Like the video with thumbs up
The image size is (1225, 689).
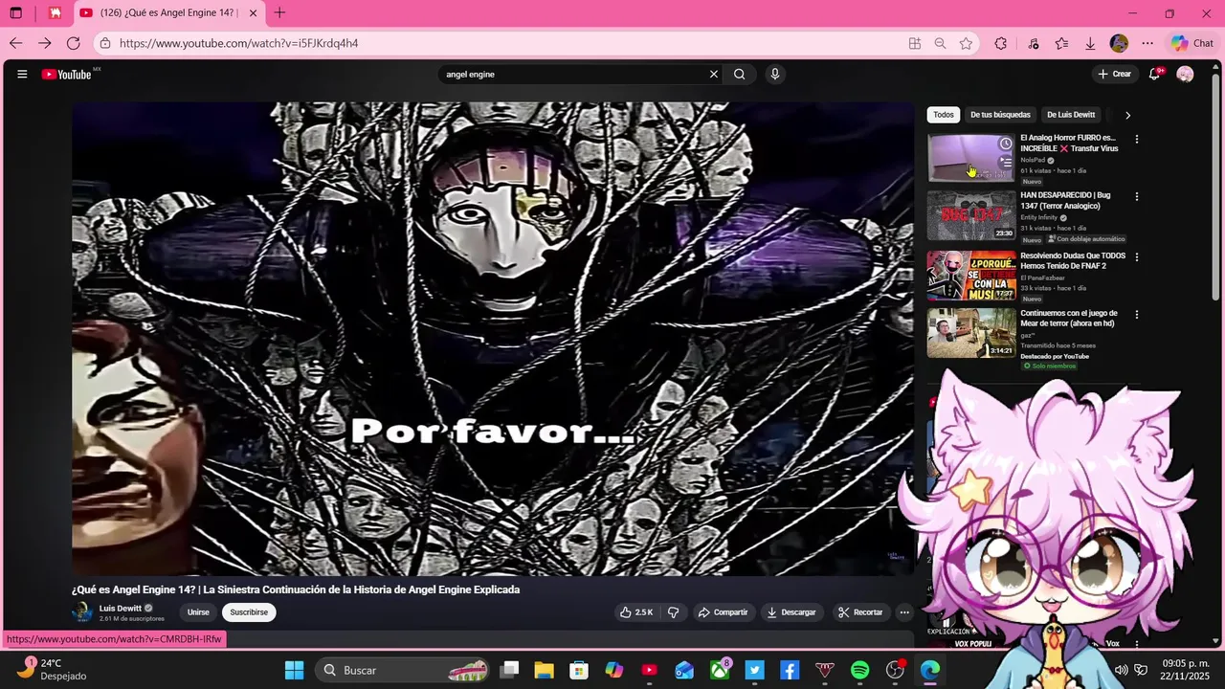(x=636, y=612)
